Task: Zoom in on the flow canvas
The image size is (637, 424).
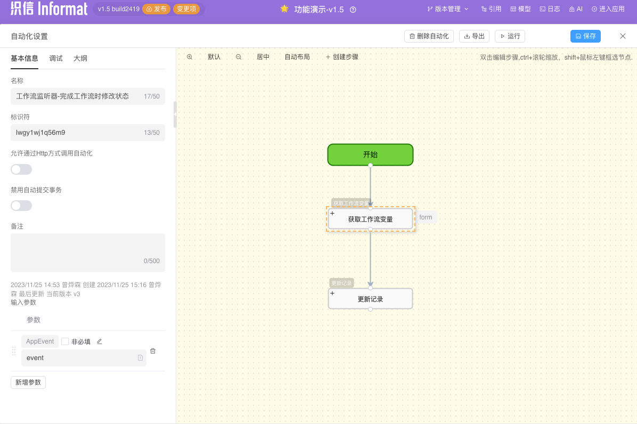Action: [x=190, y=56]
